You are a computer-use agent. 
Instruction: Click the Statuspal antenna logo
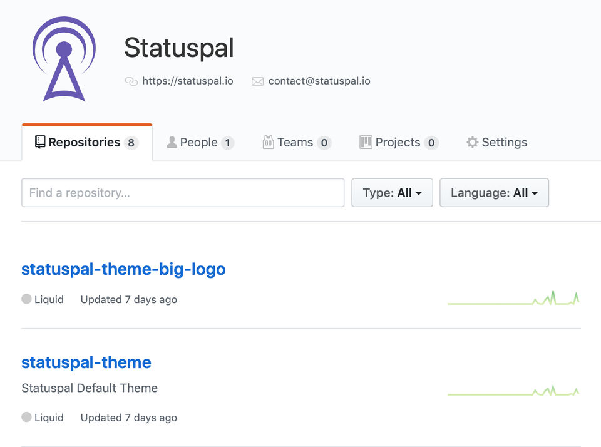pyautogui.click(x=64, y=59)
